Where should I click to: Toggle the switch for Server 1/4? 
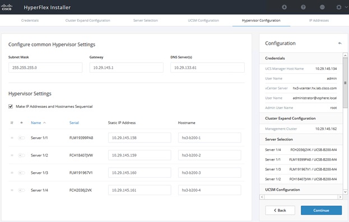(21, 190)
